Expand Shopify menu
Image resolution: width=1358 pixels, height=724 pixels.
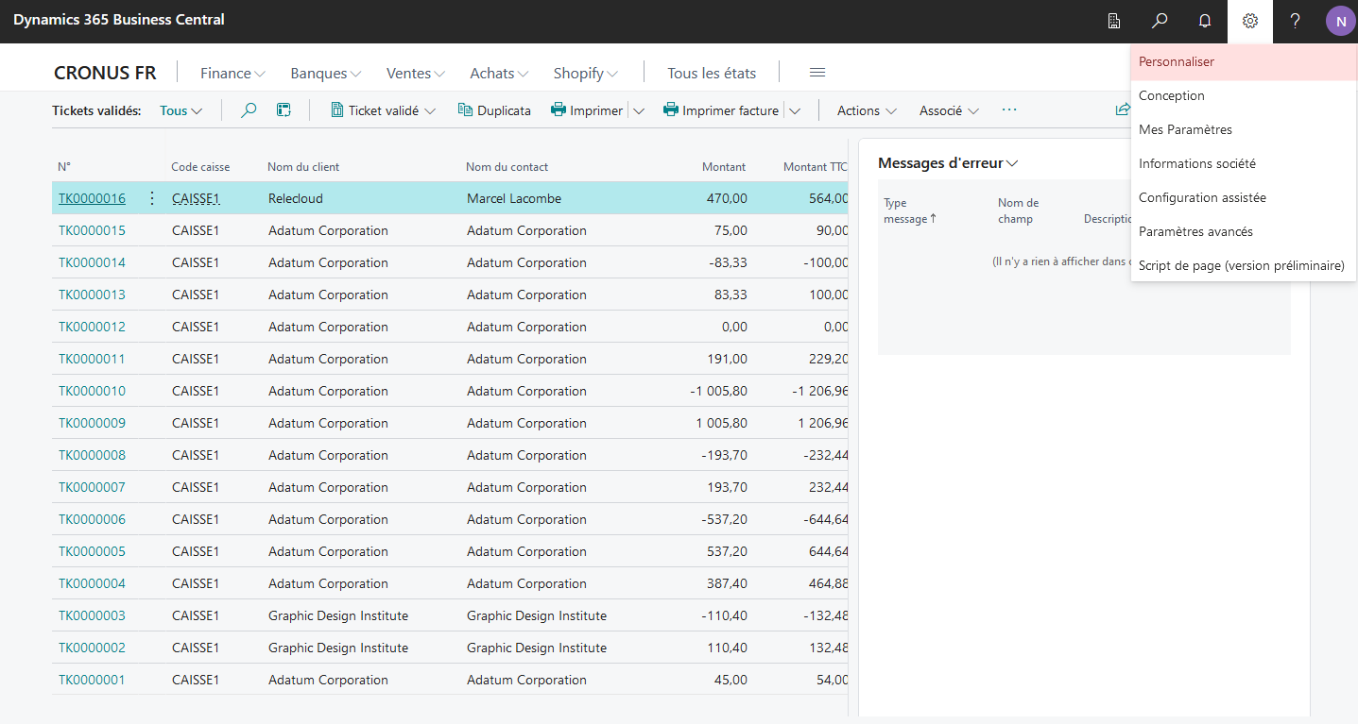coord(586,73)
